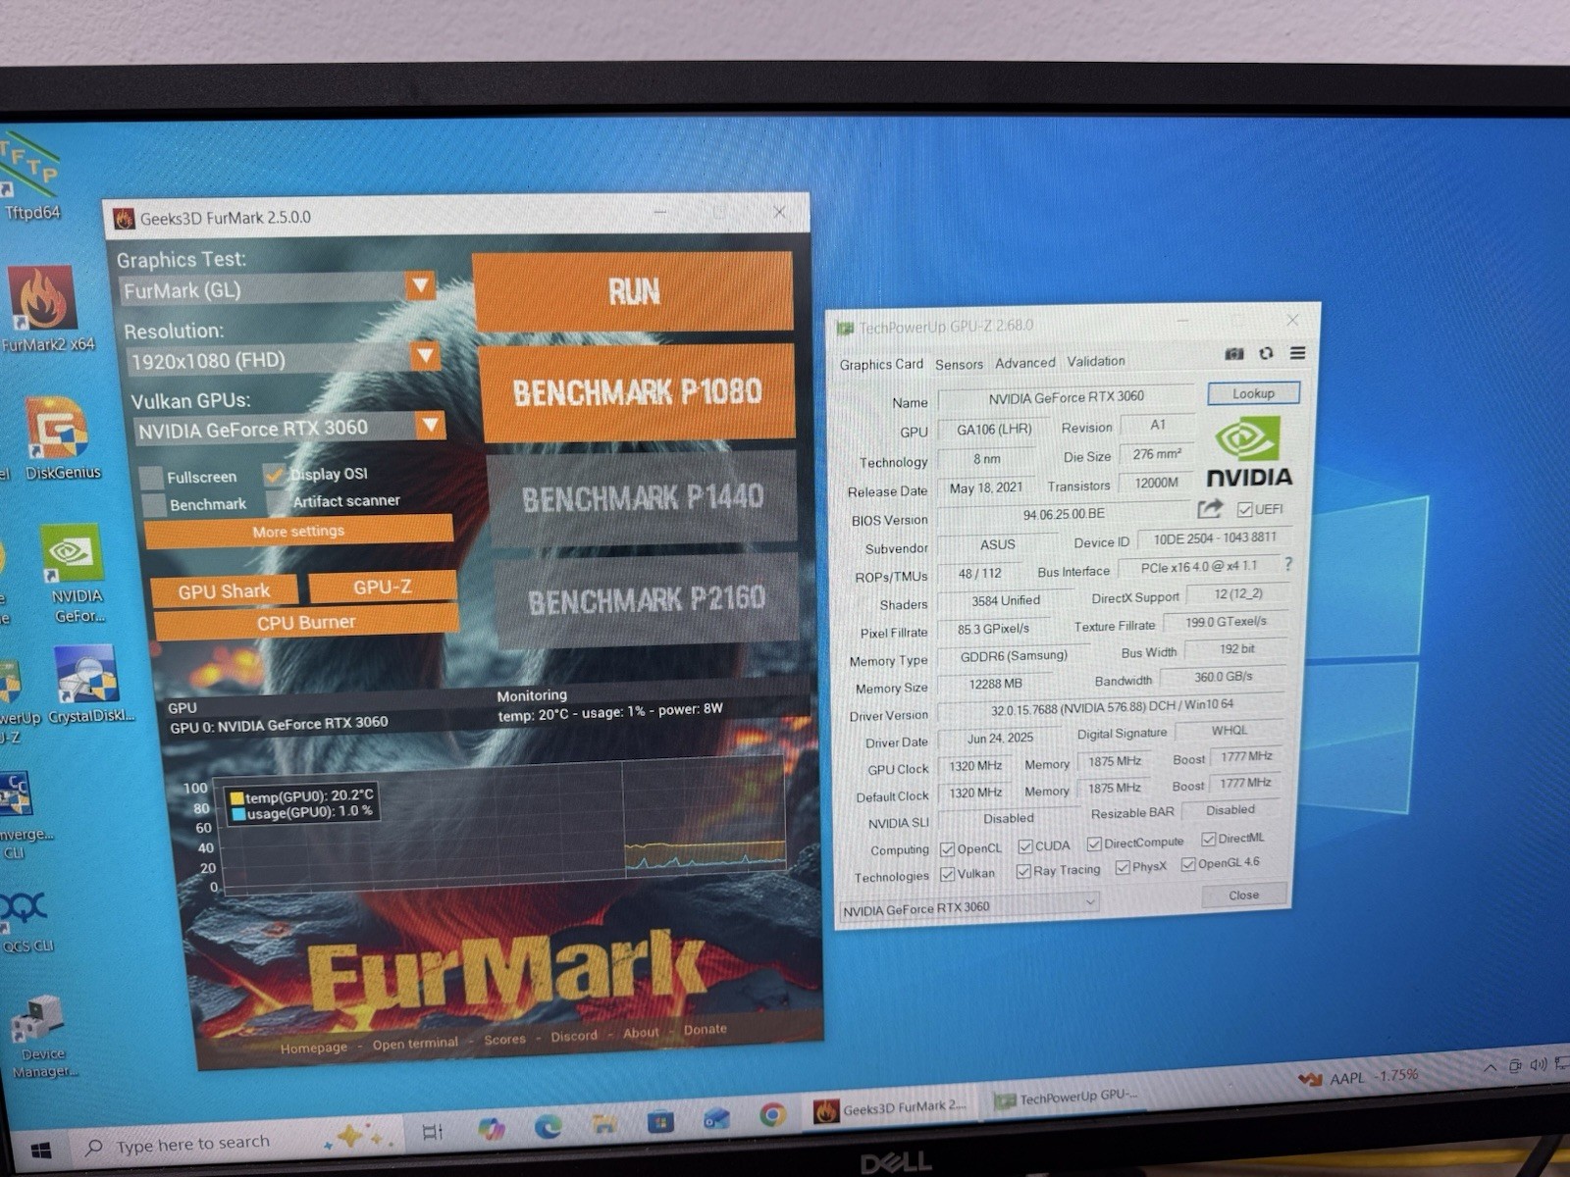Image resolution: width=1570 pixels, height=1177 pixels.
Task: Click the GPU-Z refresh icon
Action: click(x=1266, y=353)
